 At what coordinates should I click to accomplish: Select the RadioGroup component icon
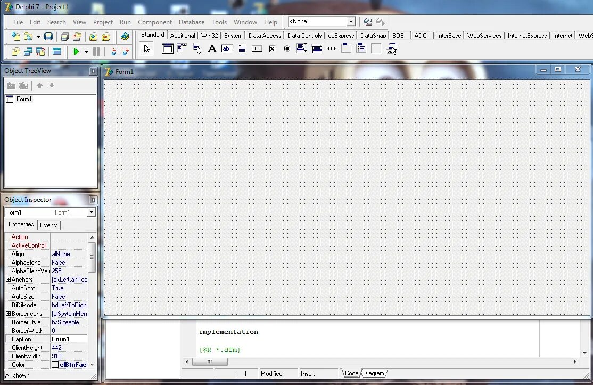[x=361, y=48]
